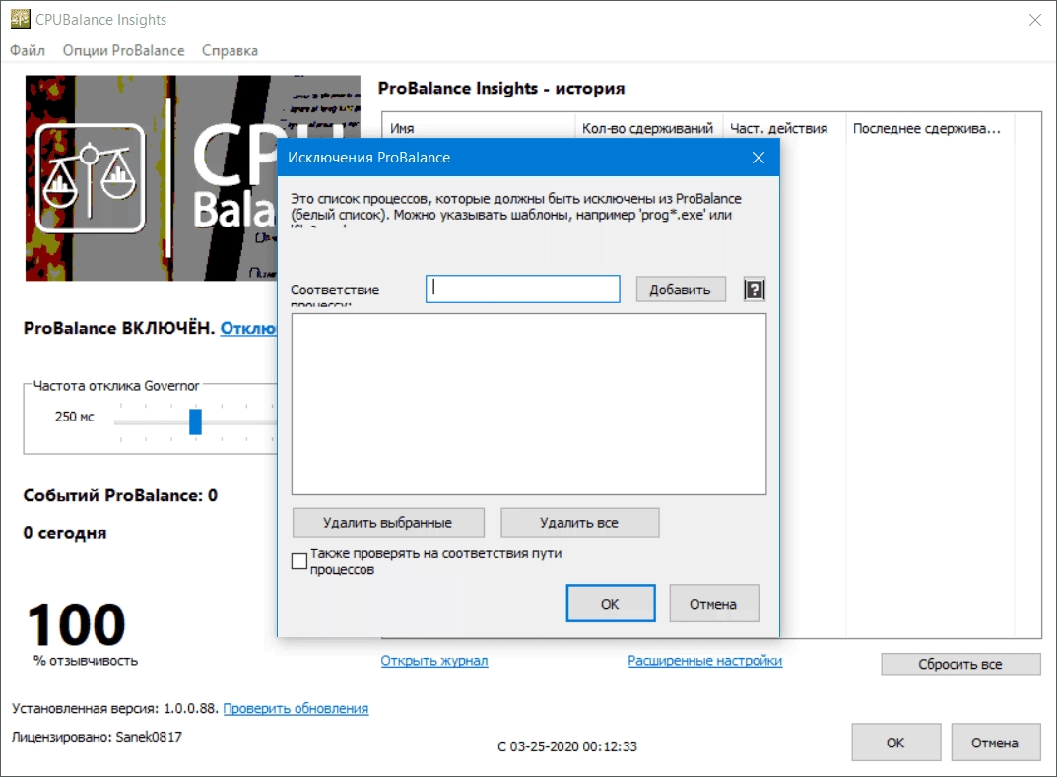Click the Отключить ProBalance link
The image size is (1057, 777).
pos(249,328)
